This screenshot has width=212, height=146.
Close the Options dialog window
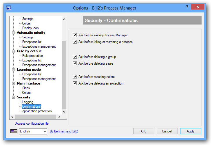198,7
